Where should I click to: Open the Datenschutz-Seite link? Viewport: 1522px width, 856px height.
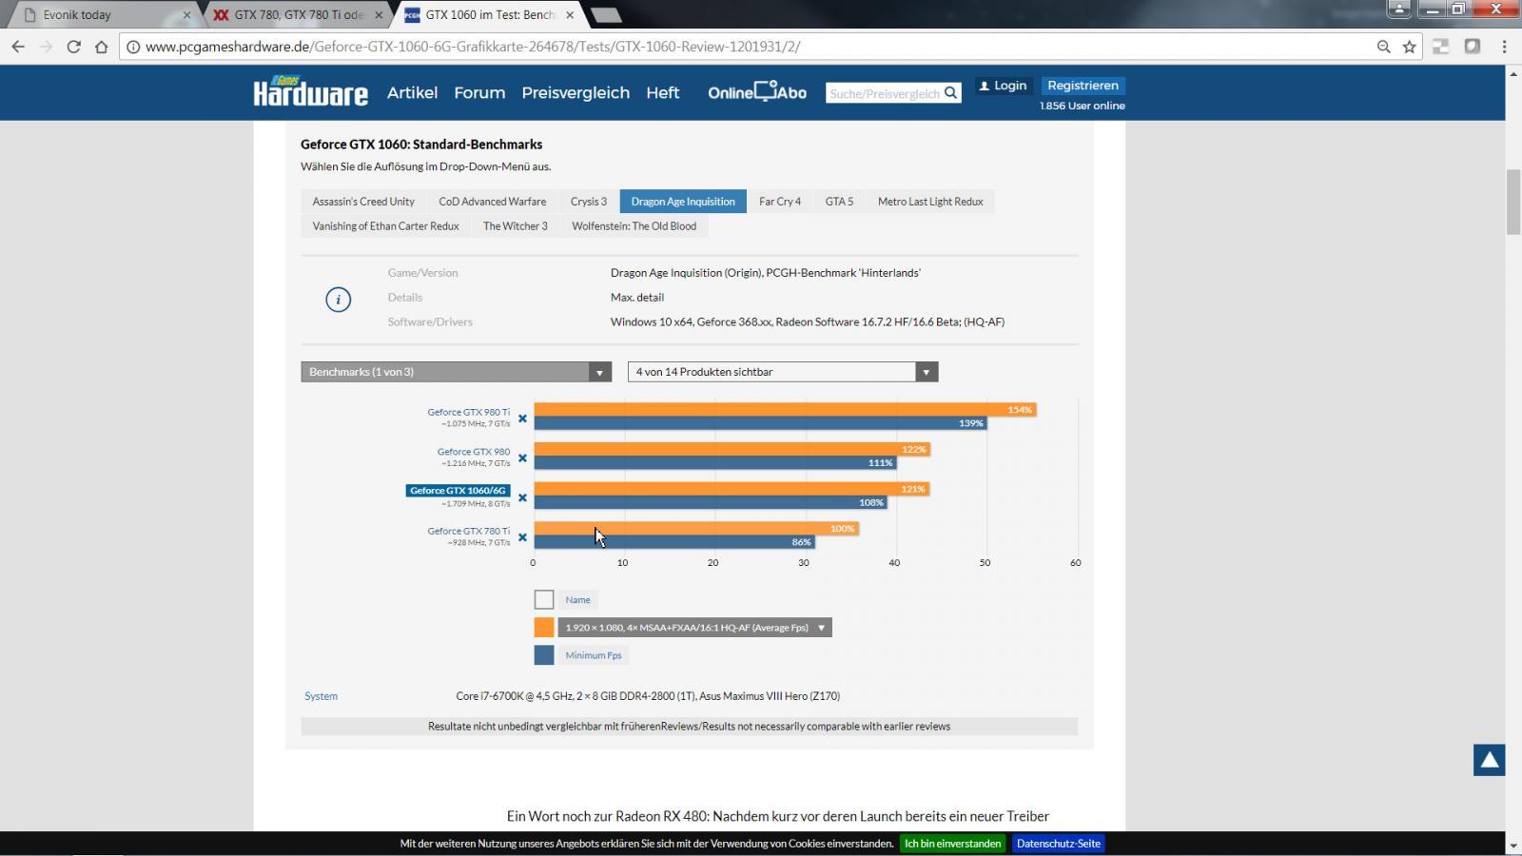tap(1058, 844)
